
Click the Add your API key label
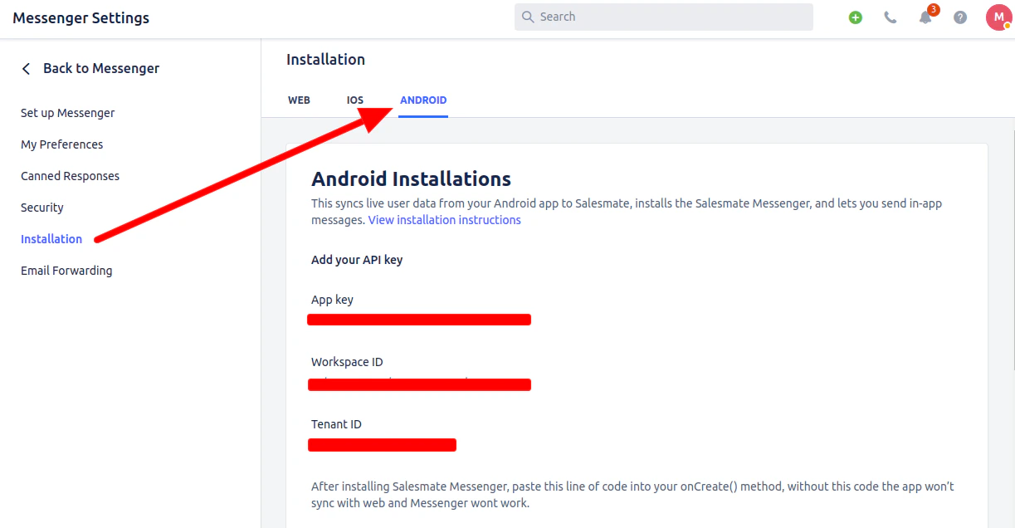(357, 260)
